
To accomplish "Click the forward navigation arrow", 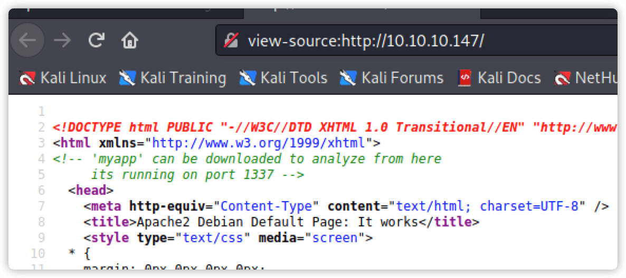I will click(x=62, y=41).
